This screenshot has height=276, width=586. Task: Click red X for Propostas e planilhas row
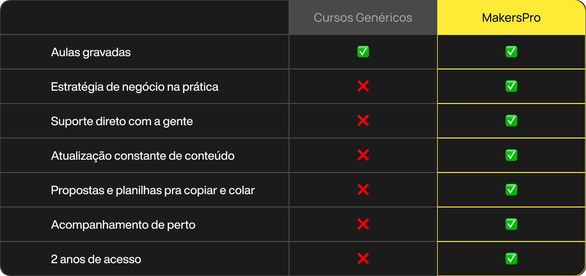[363, 190]
